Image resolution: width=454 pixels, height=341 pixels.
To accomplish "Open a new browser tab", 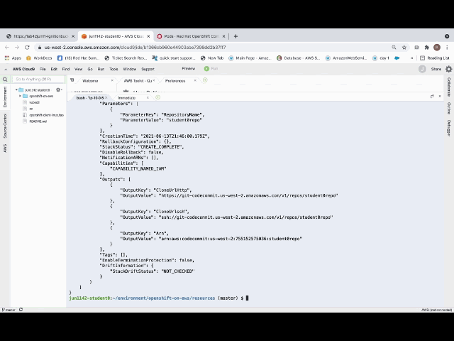I will [236, 36].
